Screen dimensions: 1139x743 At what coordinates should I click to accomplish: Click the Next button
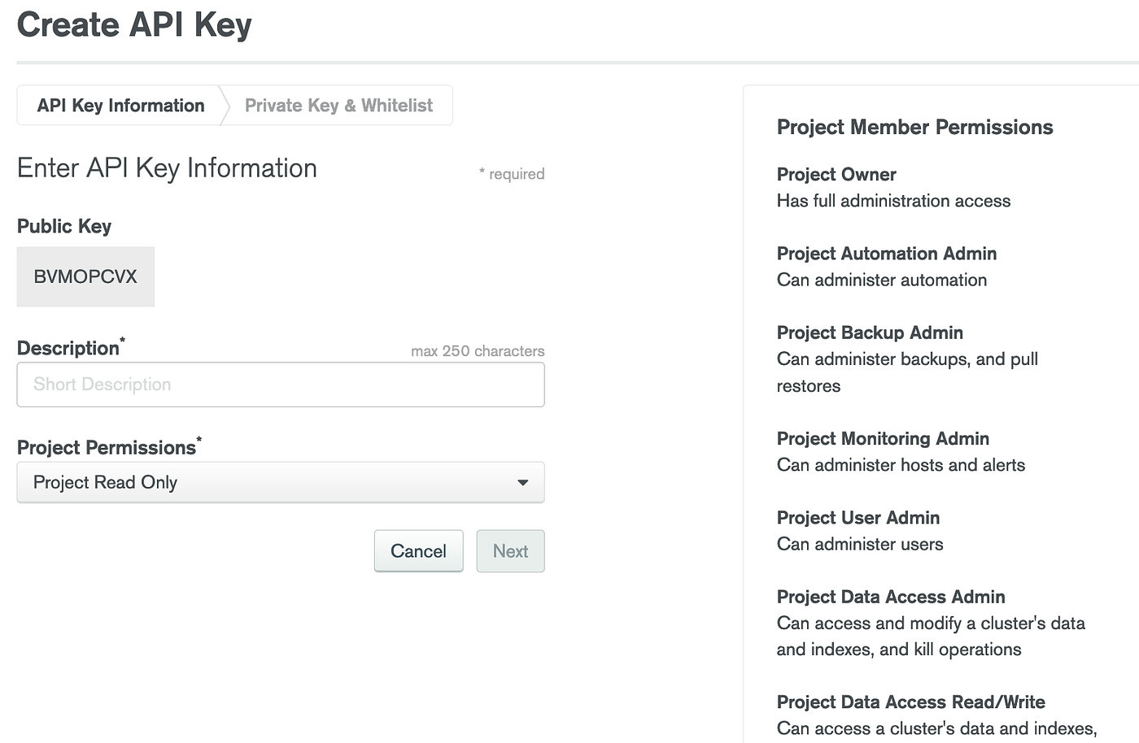(510, 551)
